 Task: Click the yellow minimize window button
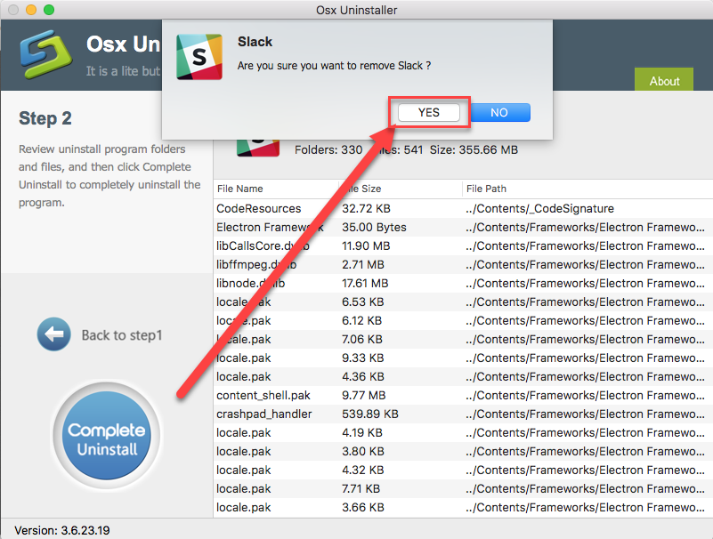coord(31,10)
